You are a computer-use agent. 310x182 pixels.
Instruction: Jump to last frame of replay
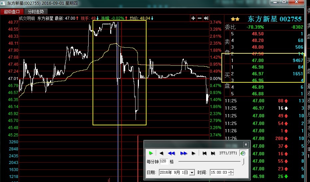pyautogui.click(x=213, y=153)
